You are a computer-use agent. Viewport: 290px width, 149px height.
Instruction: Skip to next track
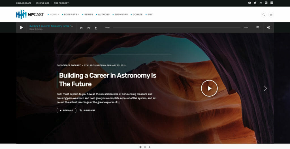coord(88,28)
